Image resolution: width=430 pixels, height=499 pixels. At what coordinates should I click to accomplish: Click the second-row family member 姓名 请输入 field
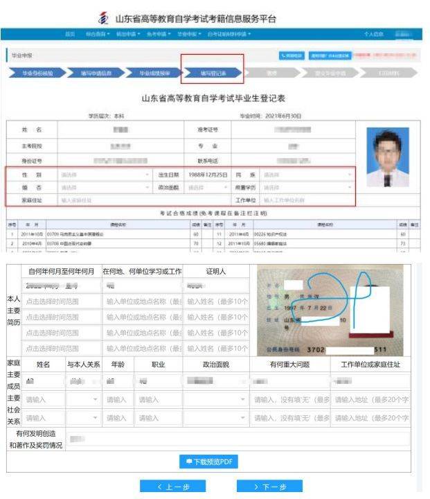point(43,400)
